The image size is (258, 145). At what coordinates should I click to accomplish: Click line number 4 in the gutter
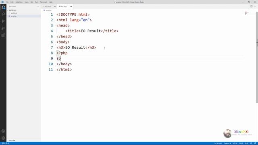click(52, 31)
